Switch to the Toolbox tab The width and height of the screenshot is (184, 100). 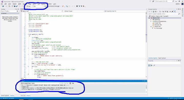(x=12, y=96)
